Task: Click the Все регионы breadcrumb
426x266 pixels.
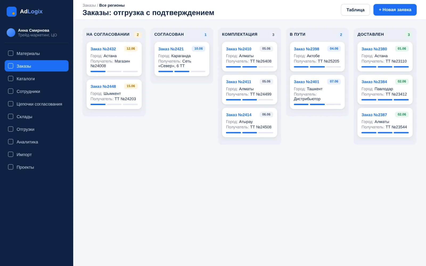Action: 112,5
